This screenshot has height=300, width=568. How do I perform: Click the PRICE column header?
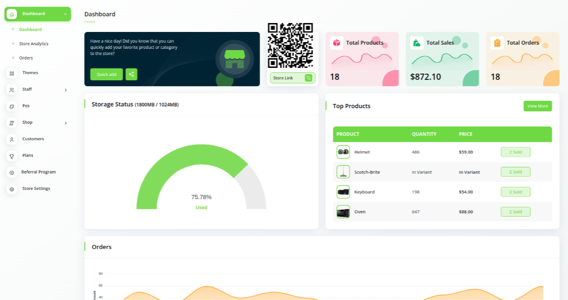465,134
